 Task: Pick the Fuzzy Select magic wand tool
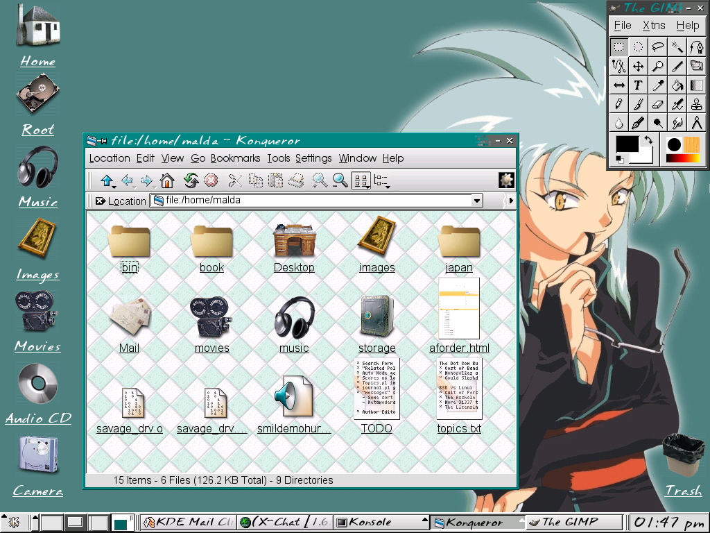(x=677, y=46)
